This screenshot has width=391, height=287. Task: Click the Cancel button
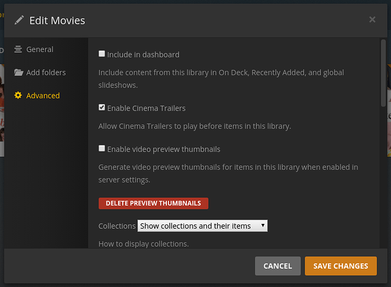[x=278, y=266]
